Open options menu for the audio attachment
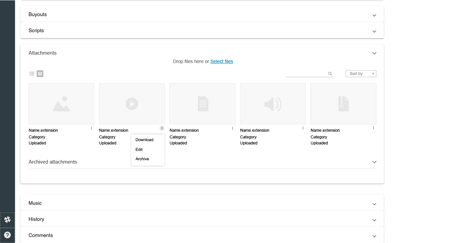 [x=303, y=128]
